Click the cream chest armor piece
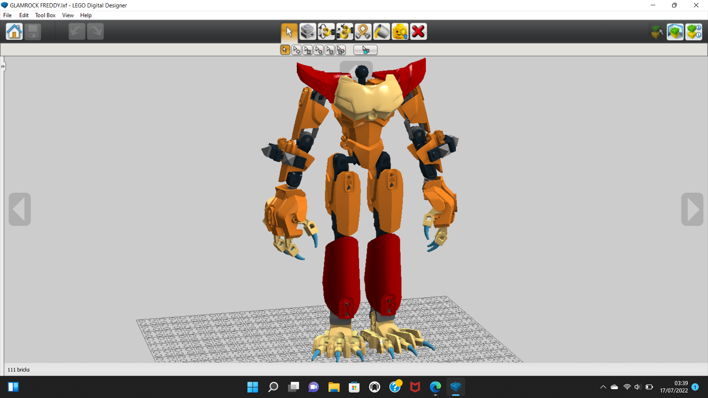Screen dimensions: 708x398 pyautogui.click(x=368, y=99)
